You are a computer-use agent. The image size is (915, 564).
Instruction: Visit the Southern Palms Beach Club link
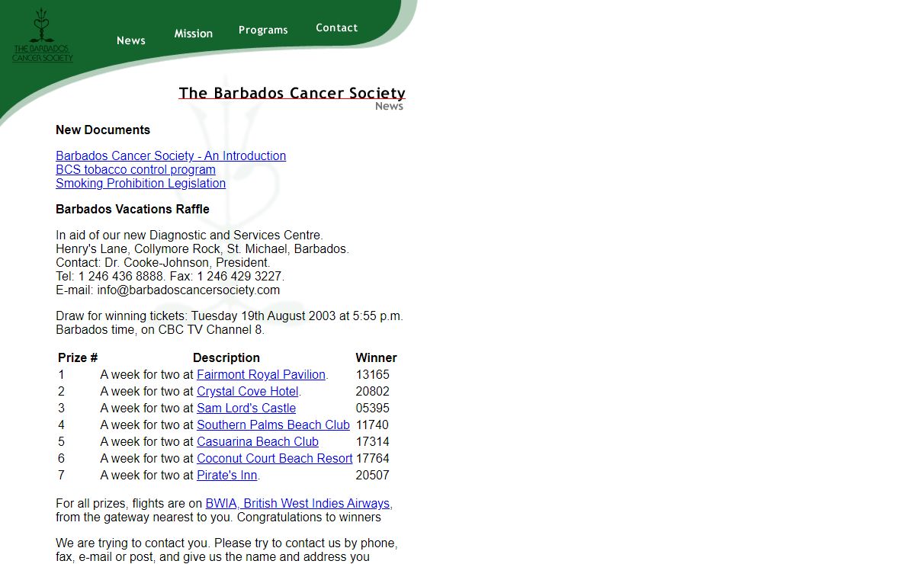[x=273, y=425]
